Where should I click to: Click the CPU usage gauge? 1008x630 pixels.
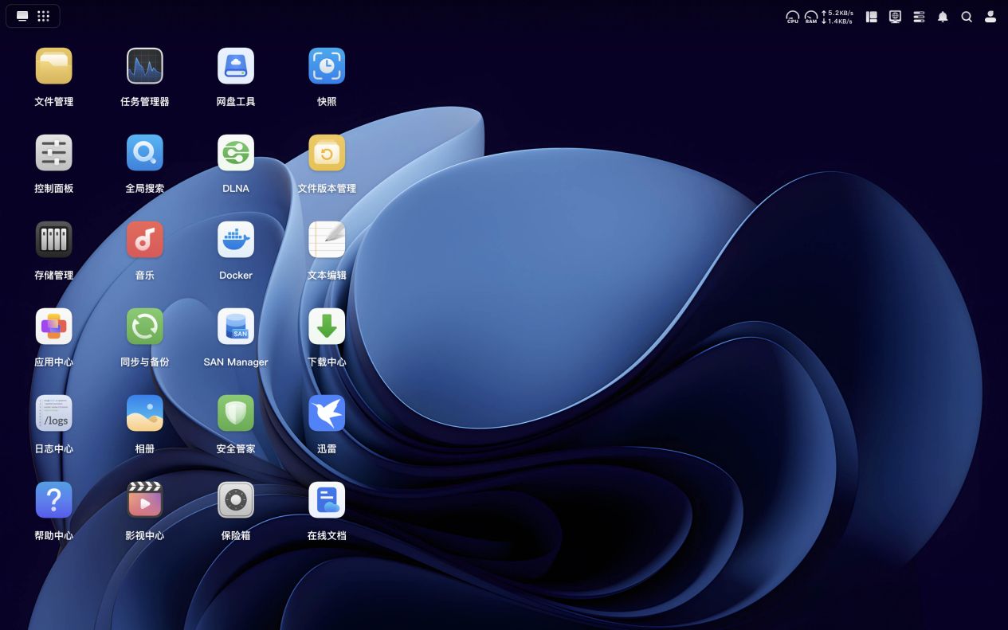(792, 17)
